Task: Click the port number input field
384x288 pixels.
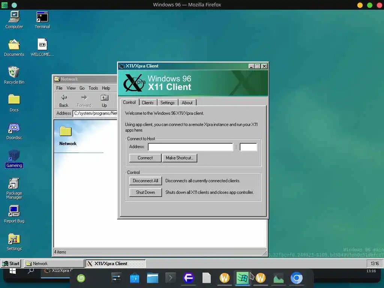Action: (248, 147)
